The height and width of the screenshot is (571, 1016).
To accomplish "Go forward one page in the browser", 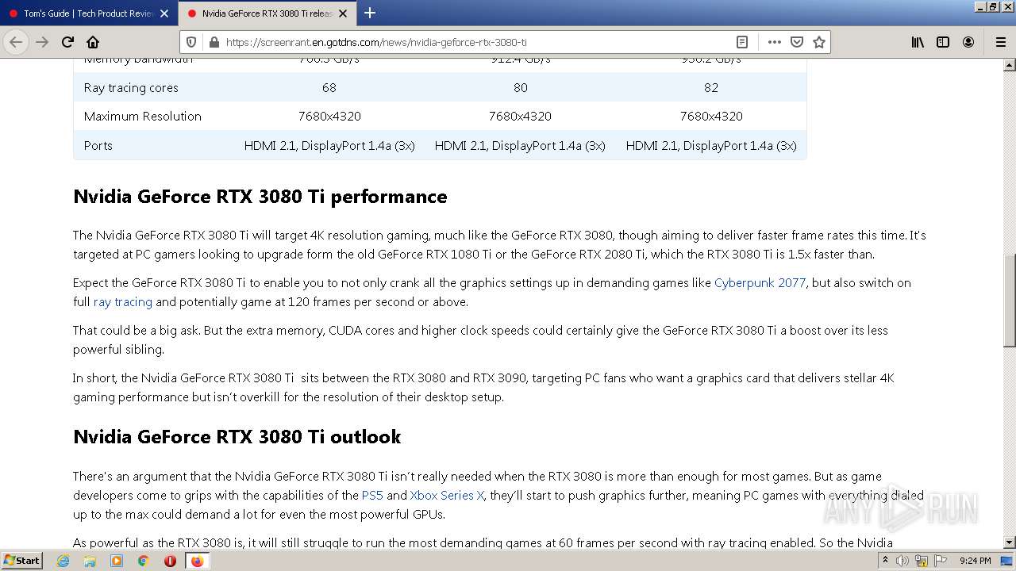I will pos(42,42).
